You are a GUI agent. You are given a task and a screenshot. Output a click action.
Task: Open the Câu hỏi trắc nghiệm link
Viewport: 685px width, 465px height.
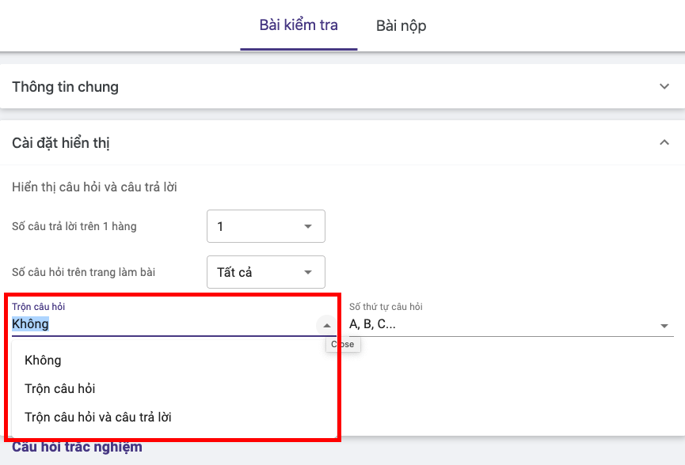pos(77,446)
